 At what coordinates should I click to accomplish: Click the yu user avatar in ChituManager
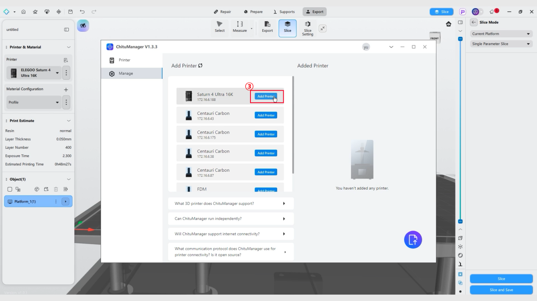coord(365,47)
